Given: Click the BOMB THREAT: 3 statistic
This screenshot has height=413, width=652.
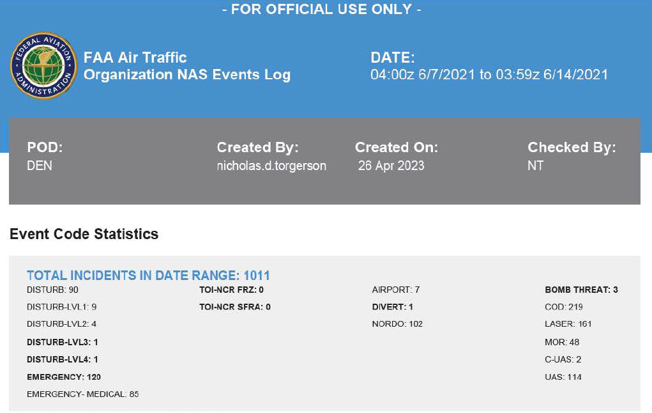Looking at the screenshot, I should pos(581,290).
